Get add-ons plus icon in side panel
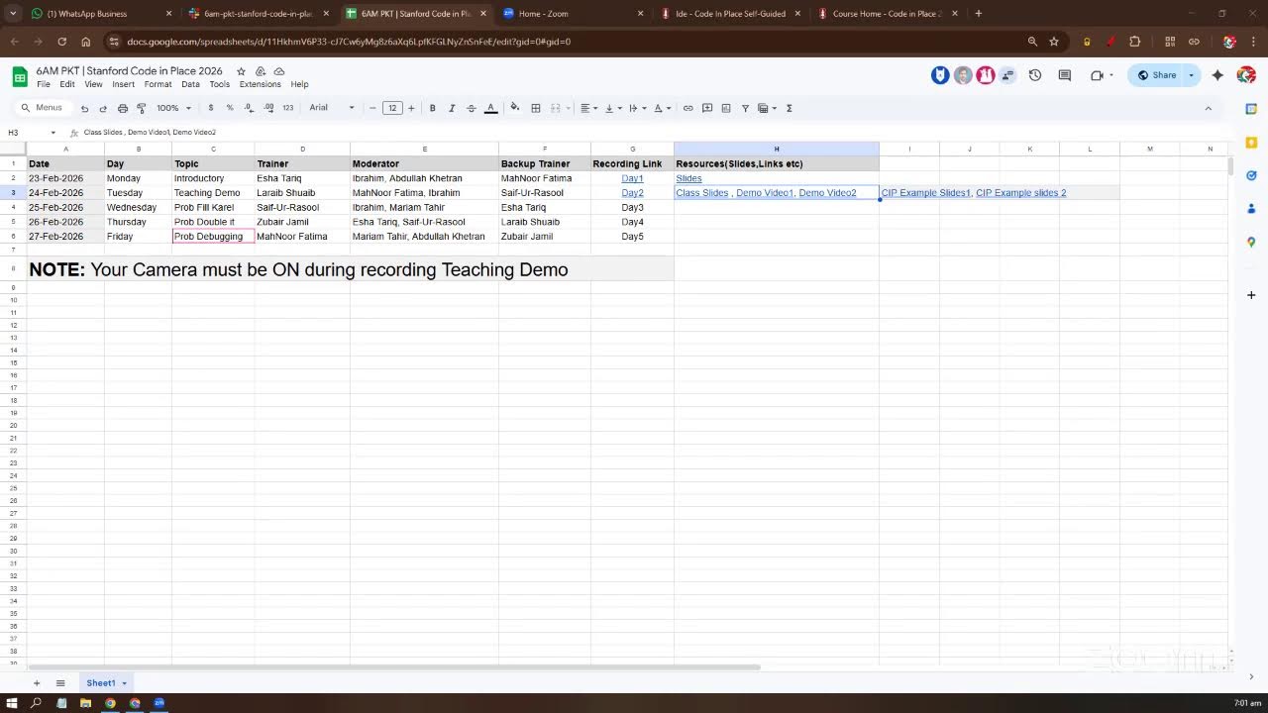This screenshot has height=713, width=1268. [1251, 295]
